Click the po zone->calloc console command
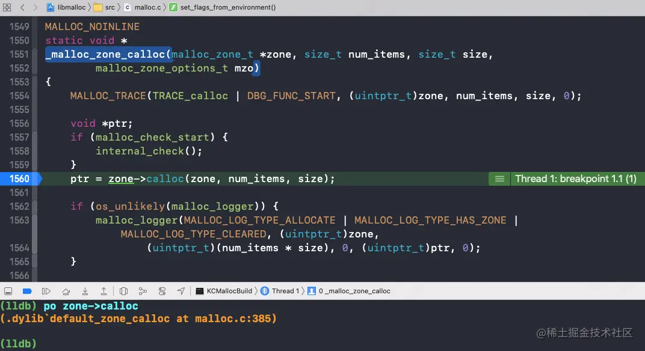645x351 pixels. coord(91,306)
